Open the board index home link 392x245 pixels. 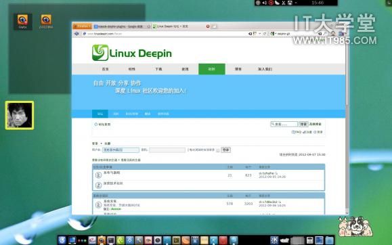click(102, 125)
